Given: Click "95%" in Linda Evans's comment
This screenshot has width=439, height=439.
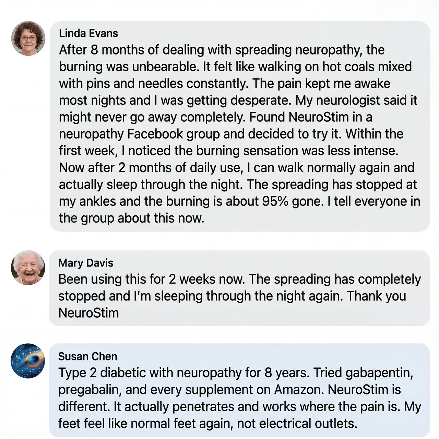Looking at the screenshot, I should tap(275, 201).
